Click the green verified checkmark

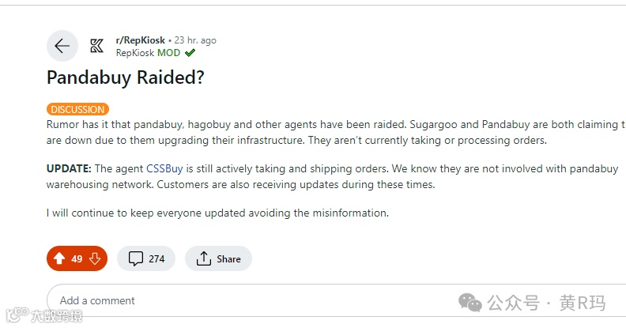tap(190, 53)
